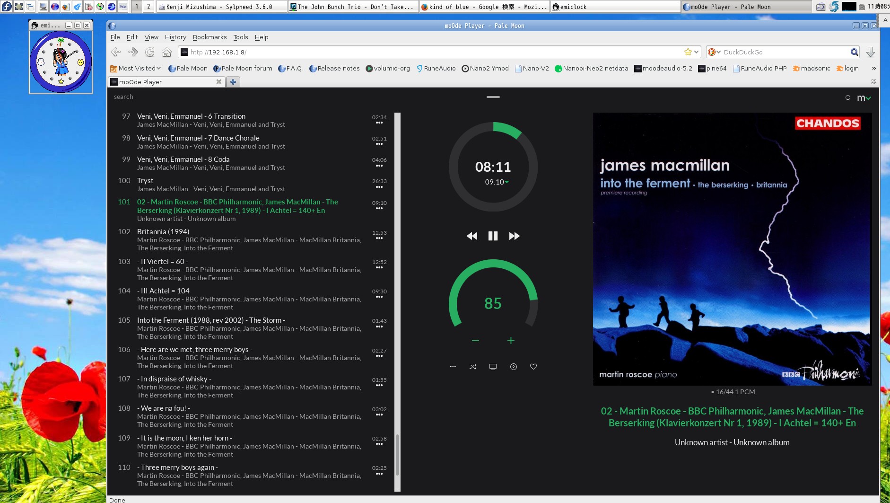The width and height of the screenshot is (890, 503).
Task: Mark the current track as favorite
Action: coord(533,366)
